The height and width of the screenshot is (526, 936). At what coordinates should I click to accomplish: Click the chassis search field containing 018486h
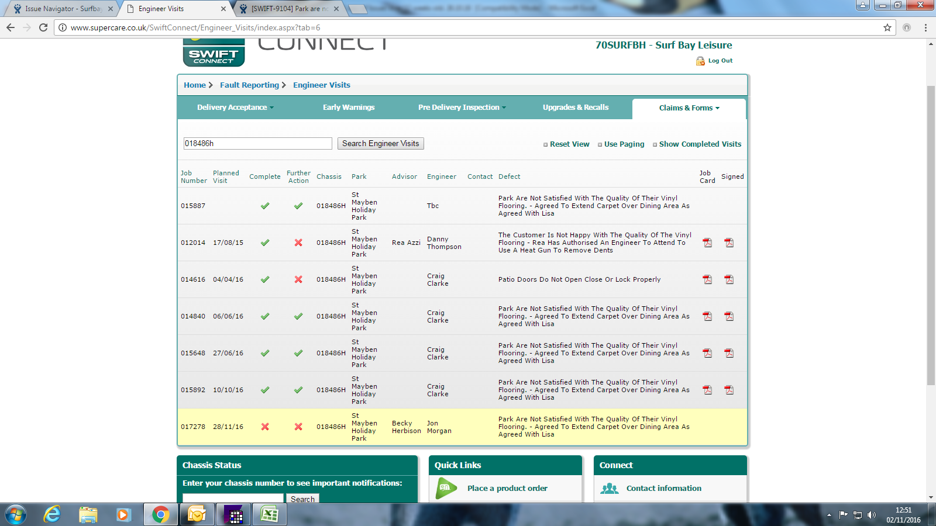pyautogui.click(x=257, y=144)
